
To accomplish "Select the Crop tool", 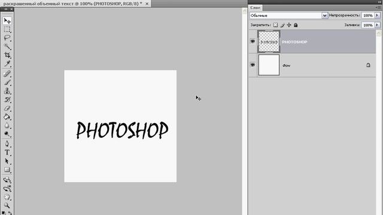I will [x=7, y=55].
